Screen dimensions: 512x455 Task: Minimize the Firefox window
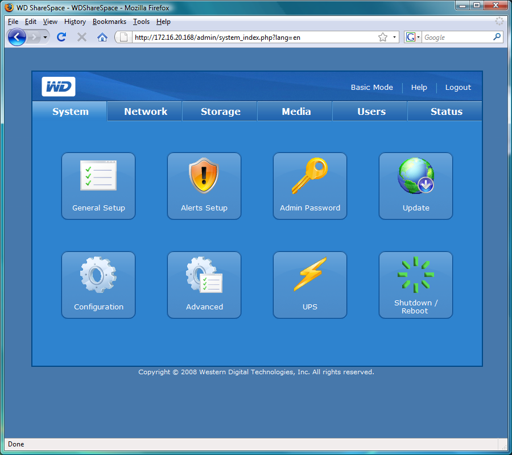coord(463,6)
